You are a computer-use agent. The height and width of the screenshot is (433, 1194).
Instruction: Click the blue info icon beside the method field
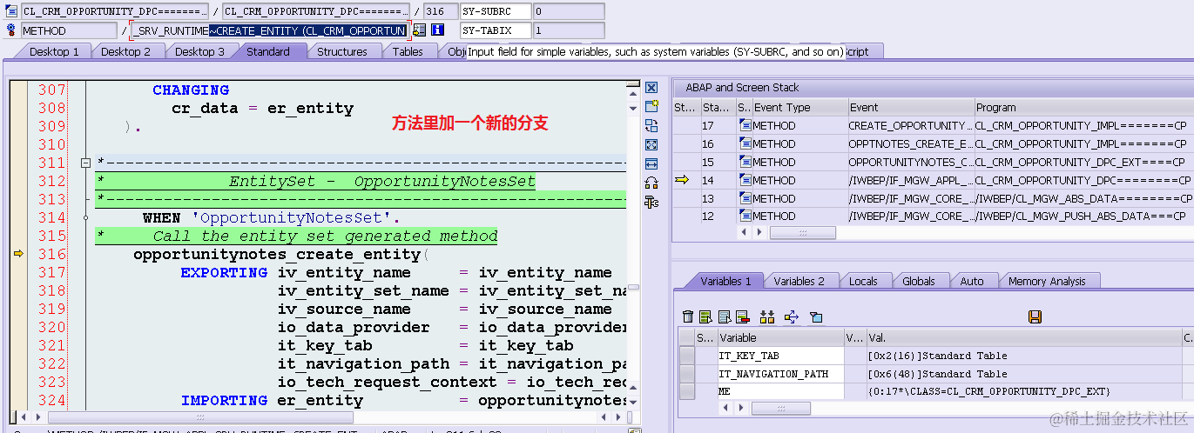click(438, 30)
